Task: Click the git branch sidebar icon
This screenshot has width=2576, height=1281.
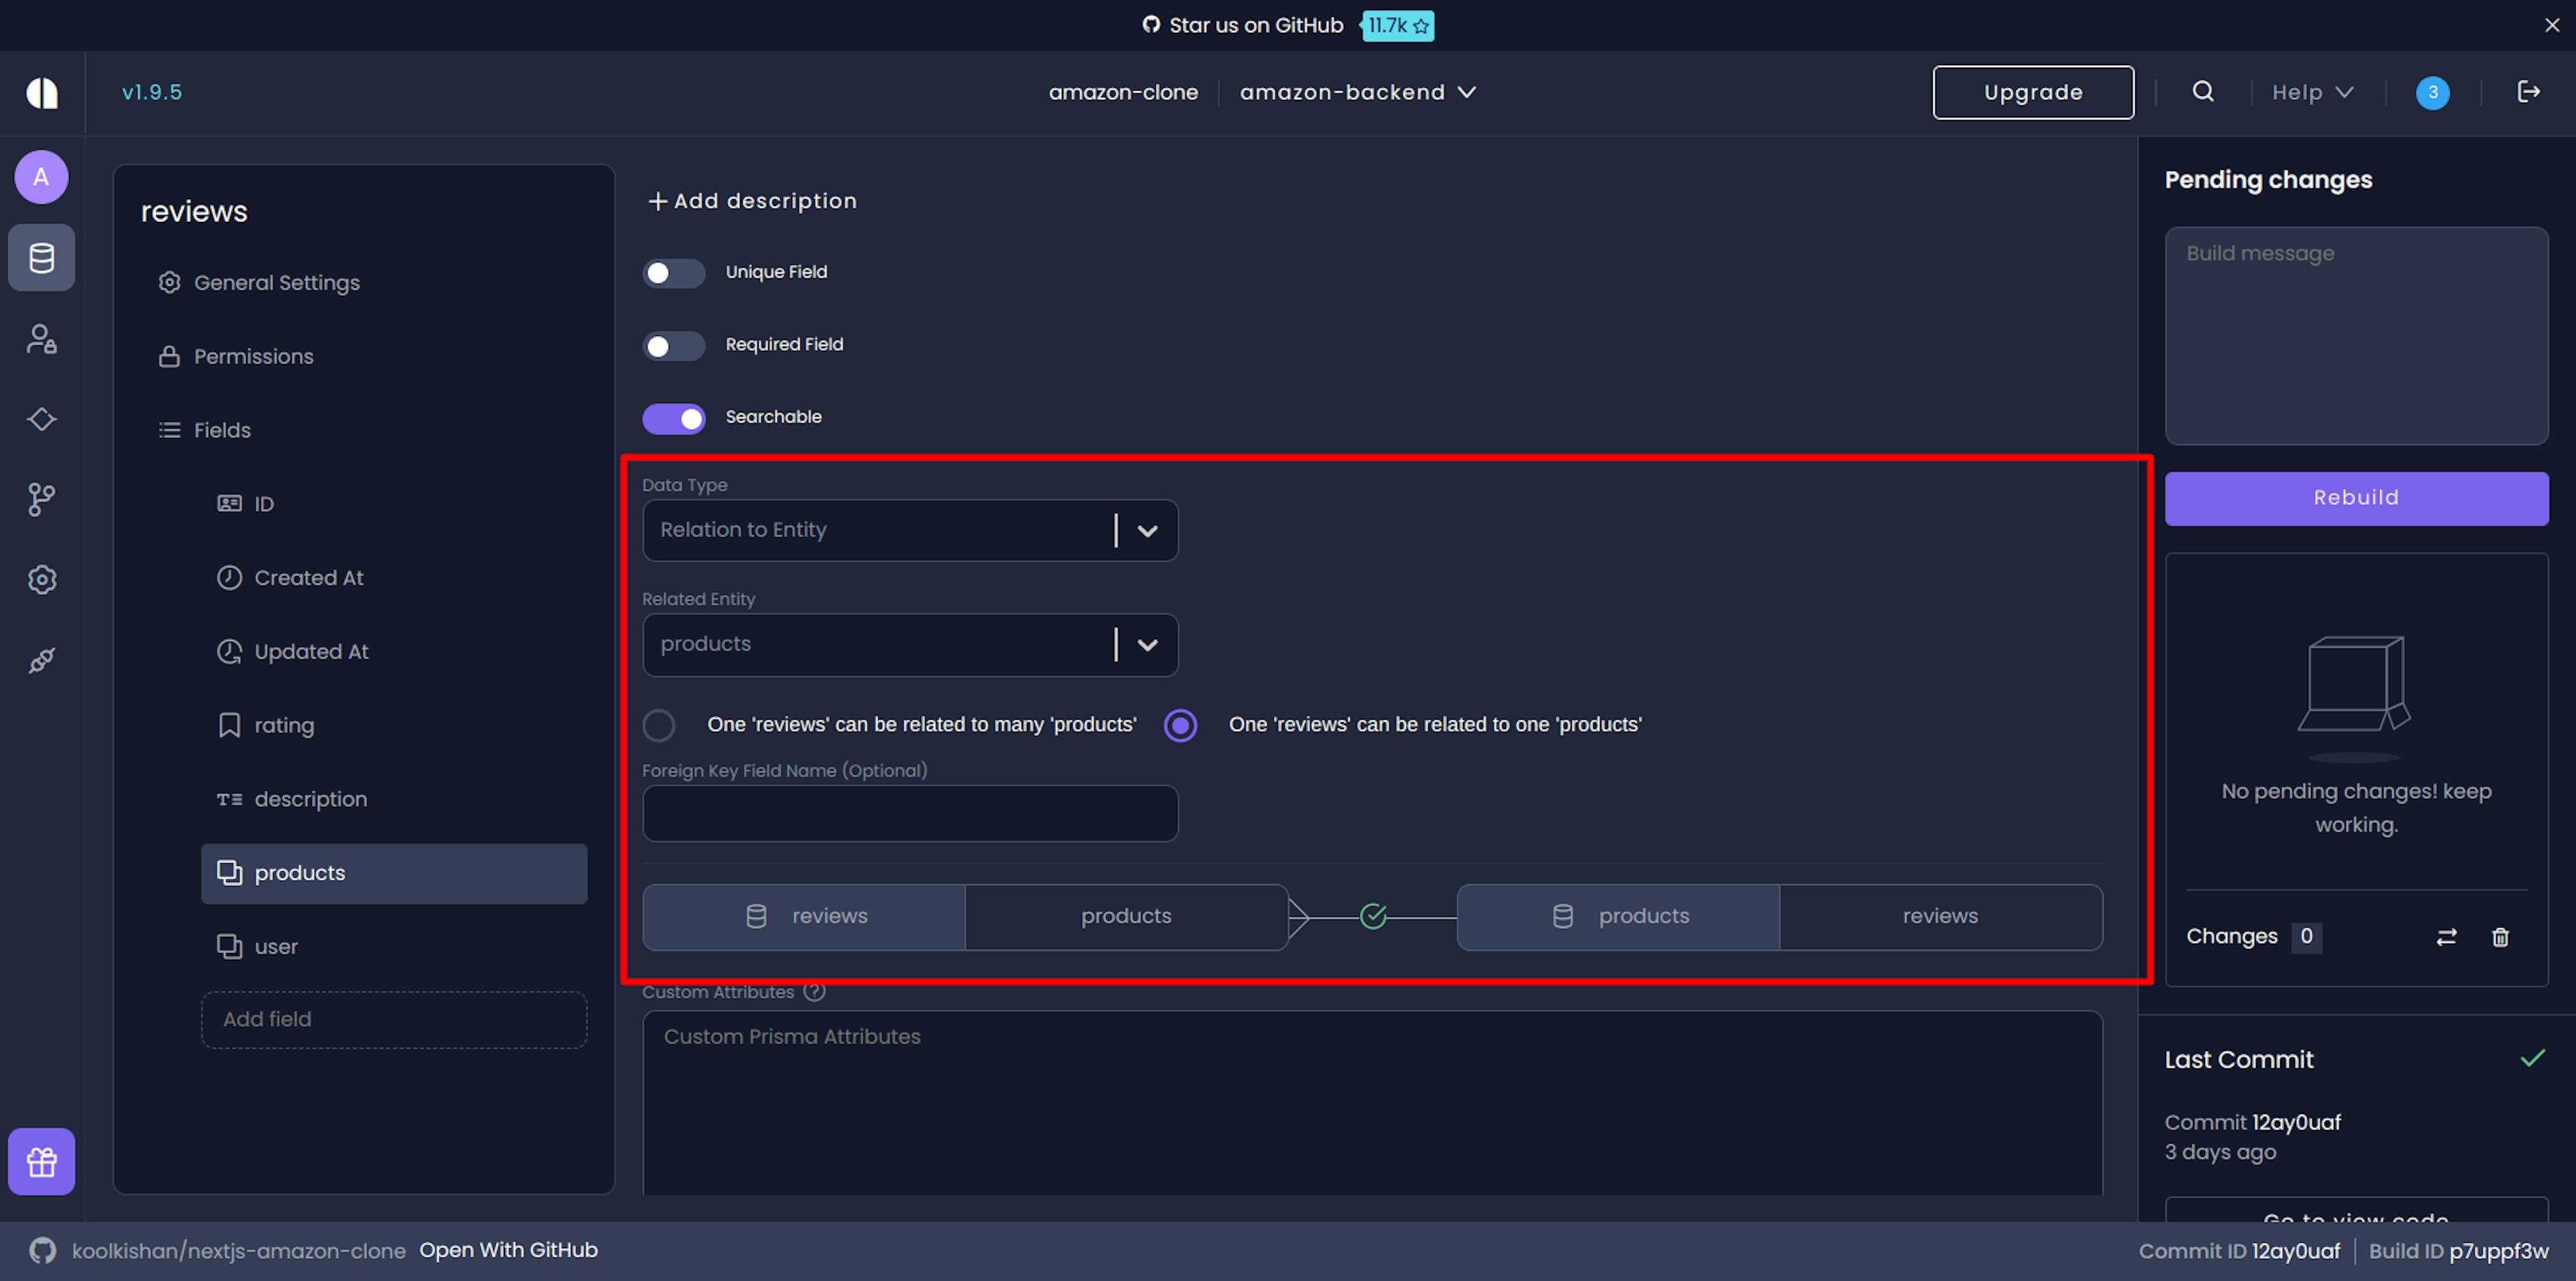Action: (x=41, y=499)
